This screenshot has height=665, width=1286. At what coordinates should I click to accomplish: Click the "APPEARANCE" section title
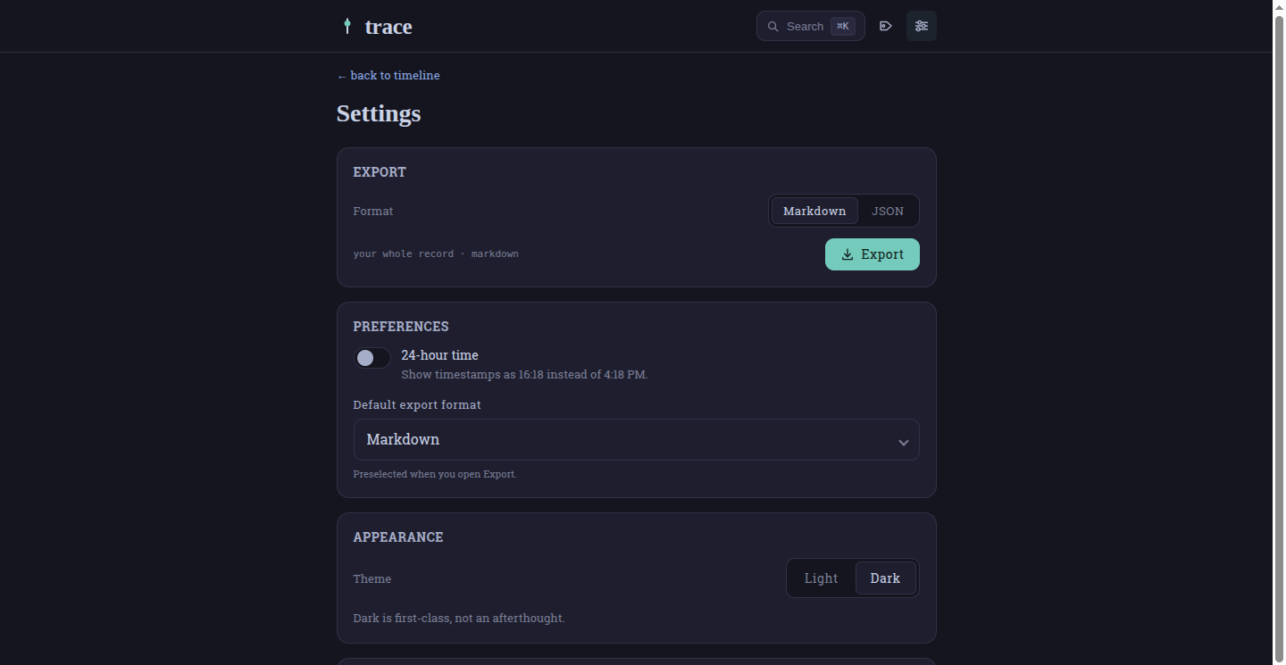point(398,537)
